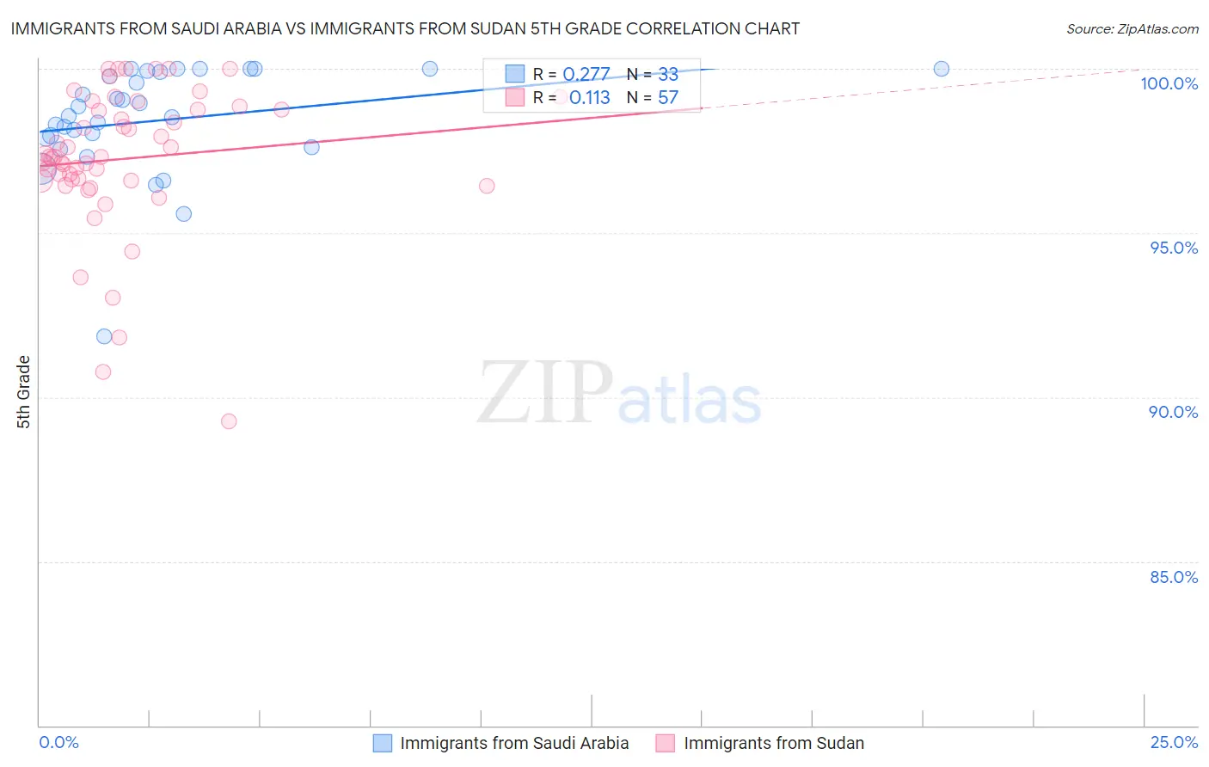1209x767 pixels.
Task: Click the 0.0% x-axis label
Action: click(x=58, y=742)
